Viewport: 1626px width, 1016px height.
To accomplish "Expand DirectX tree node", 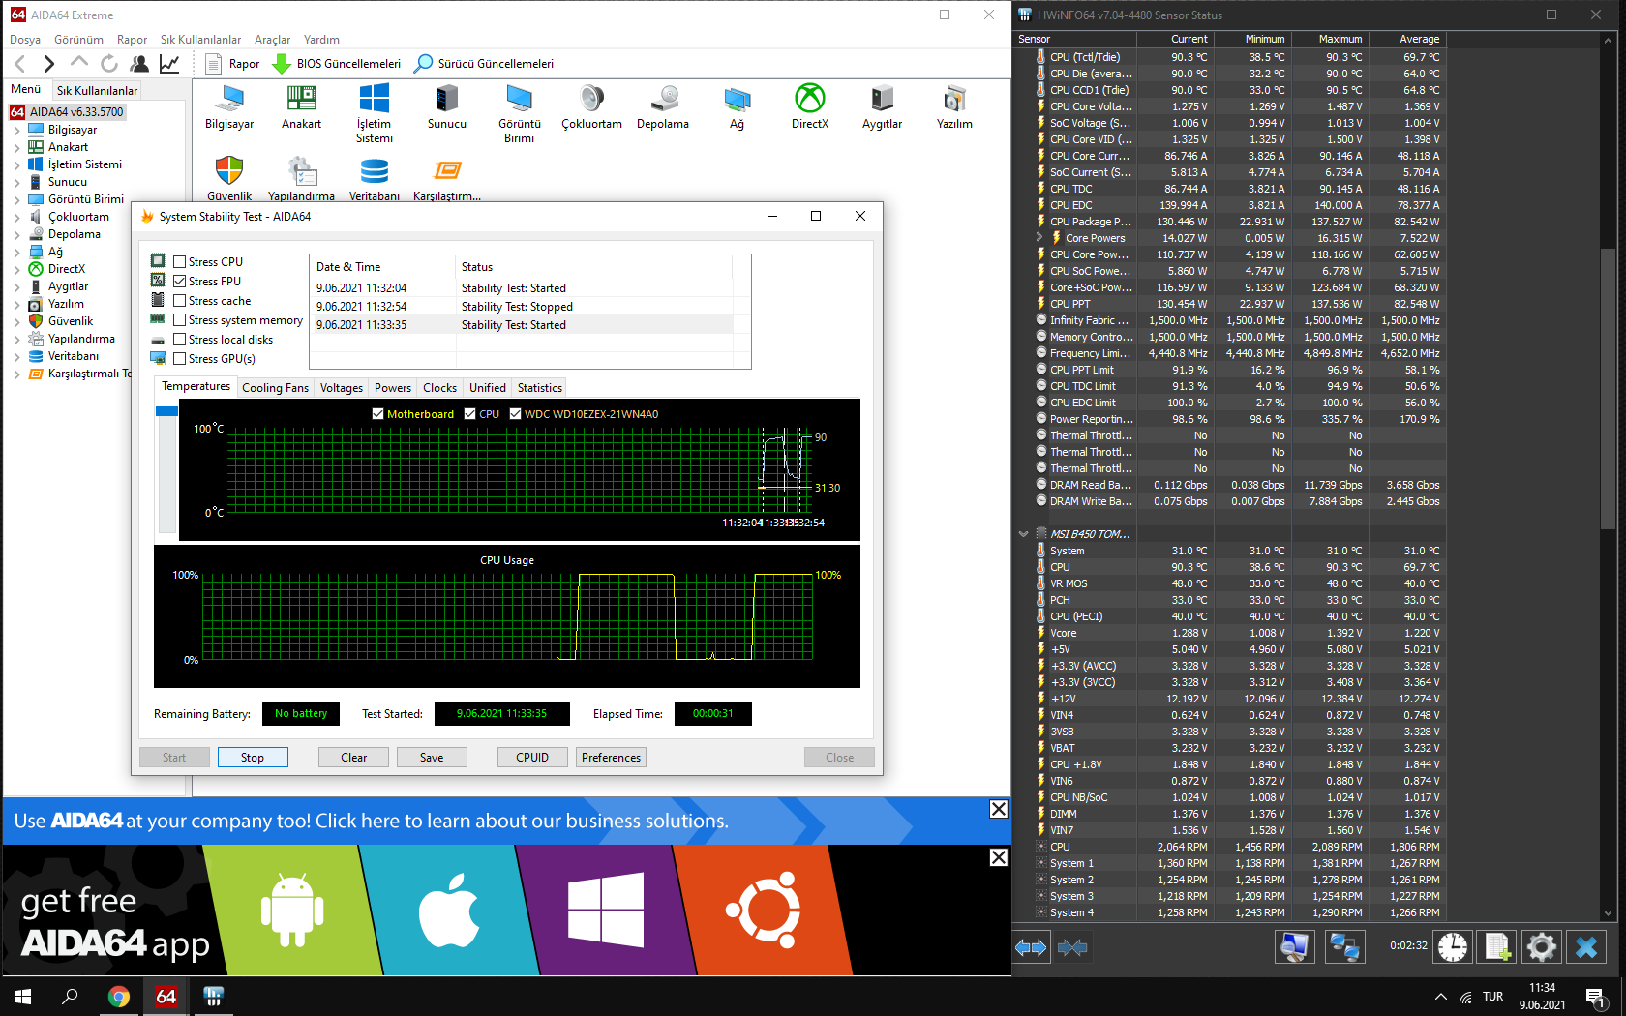I will point(16,270).
